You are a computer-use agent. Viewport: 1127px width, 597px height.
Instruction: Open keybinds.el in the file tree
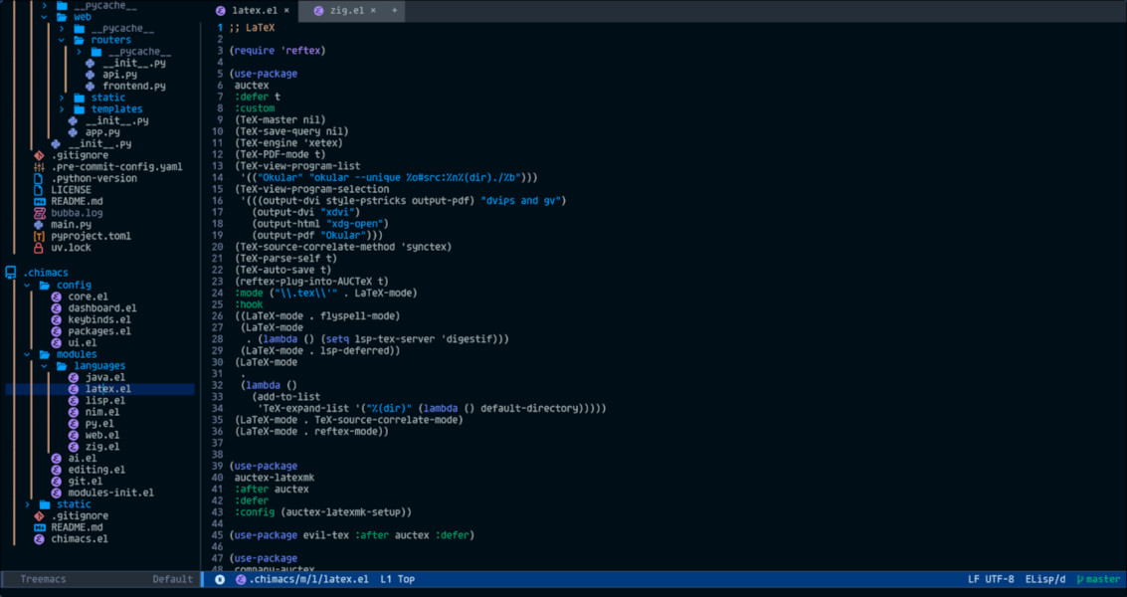pyautogui.click(x=99, y=319)
